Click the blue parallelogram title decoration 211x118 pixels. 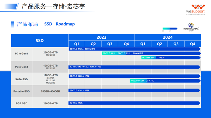12,6
